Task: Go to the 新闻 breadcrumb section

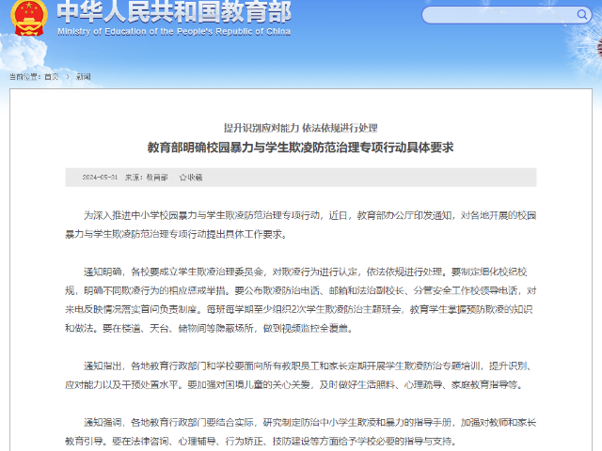Action: [x=84, y=75]
